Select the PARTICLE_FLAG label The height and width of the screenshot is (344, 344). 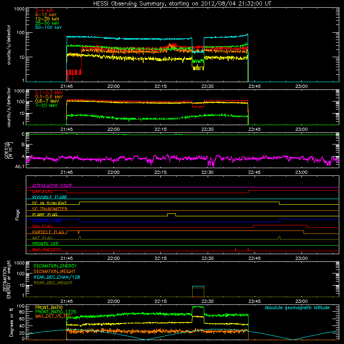48,232
